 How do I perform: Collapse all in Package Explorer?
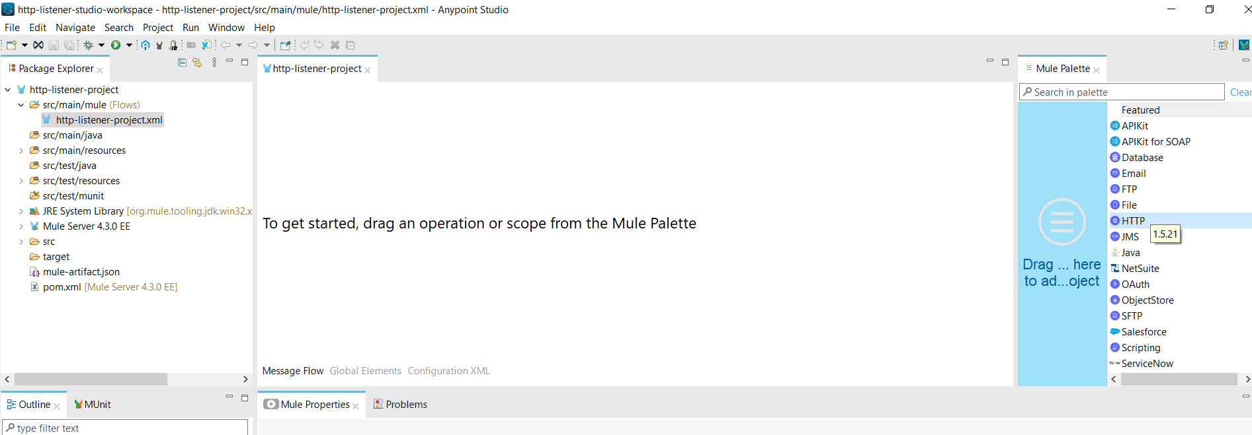(x=182, y=62)
